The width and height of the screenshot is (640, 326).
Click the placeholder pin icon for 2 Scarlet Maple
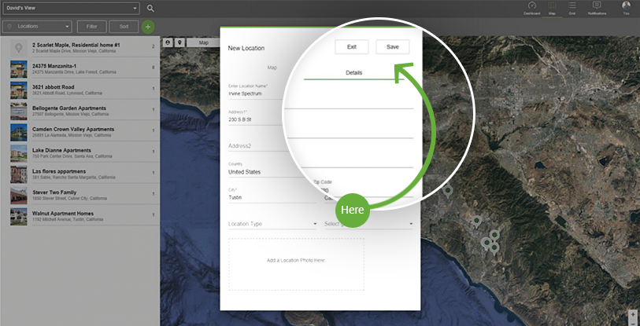18,48
